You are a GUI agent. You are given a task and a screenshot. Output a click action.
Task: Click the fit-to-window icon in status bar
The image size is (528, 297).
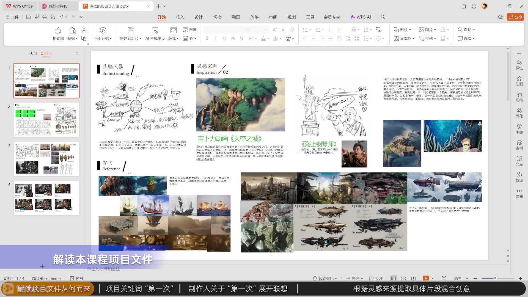(444, 278)
